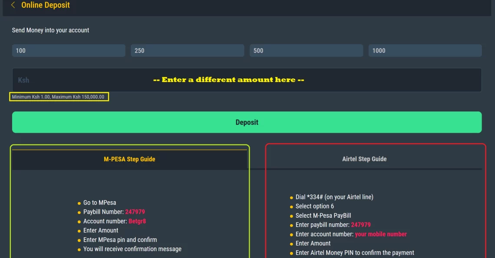Click the account number Betgr8
Screen dimensions: 495x258
137,221
